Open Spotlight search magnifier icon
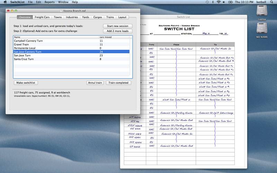The image size is (277, 173). (271, 2)
